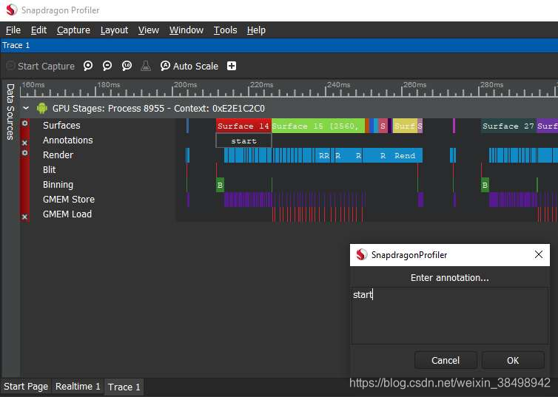This screenshot has height=397, width=558.
Task: Click the Auto Scale button
Action: click(189, 66)
